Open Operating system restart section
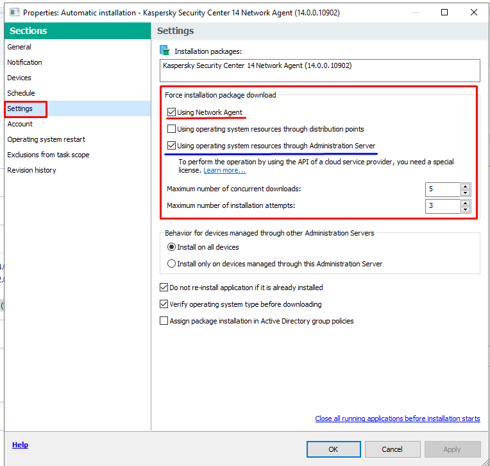The image size is (490, 466). (46, 139)
